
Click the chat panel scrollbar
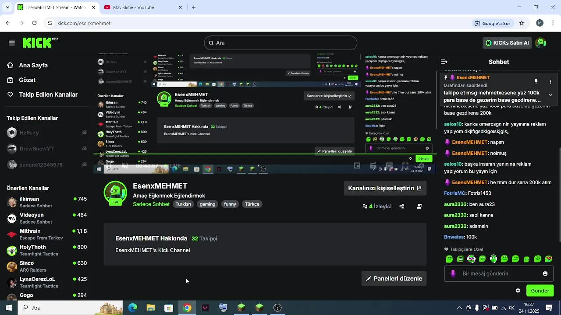pos(560,195)
